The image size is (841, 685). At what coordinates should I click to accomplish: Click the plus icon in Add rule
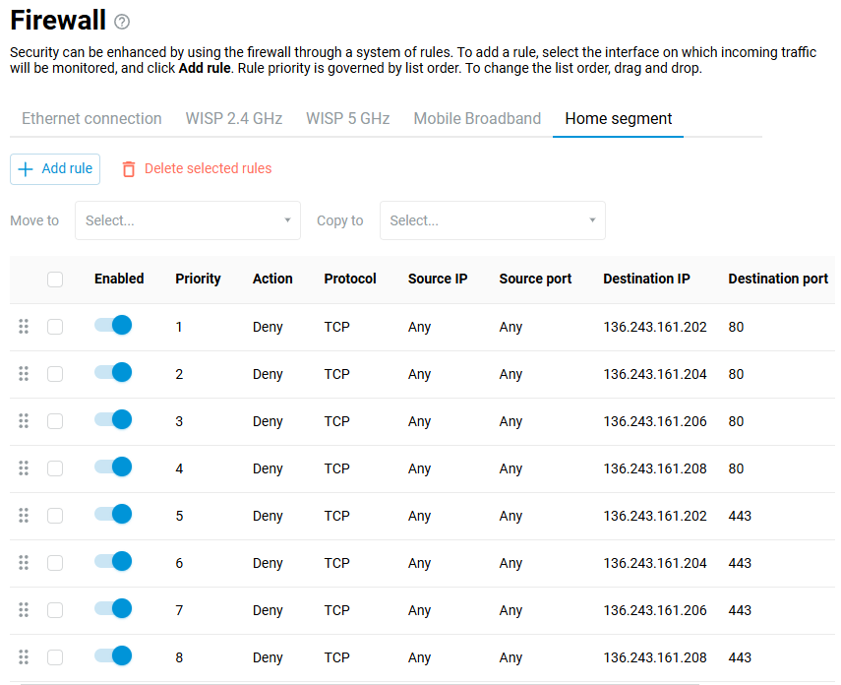[x=27, y=169]
